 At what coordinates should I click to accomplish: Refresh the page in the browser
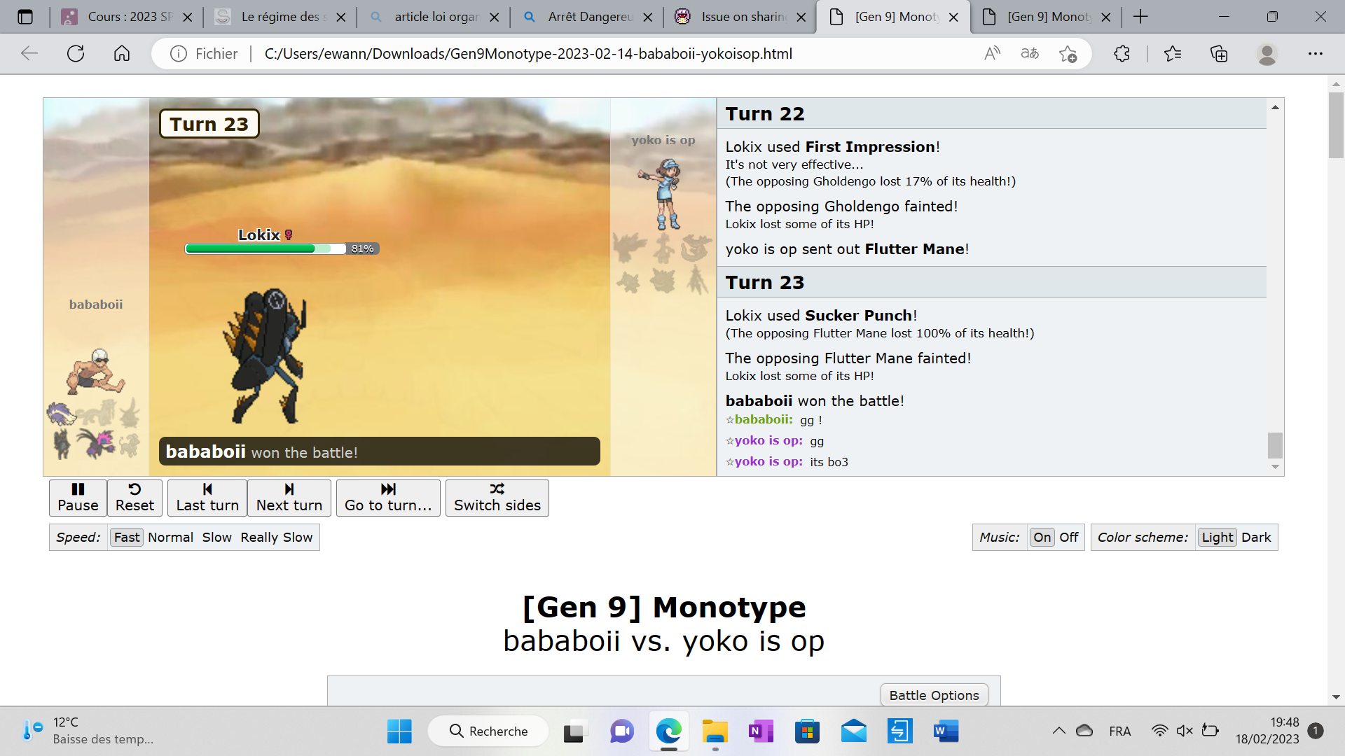pyautogui.click(x=76, y=53)
